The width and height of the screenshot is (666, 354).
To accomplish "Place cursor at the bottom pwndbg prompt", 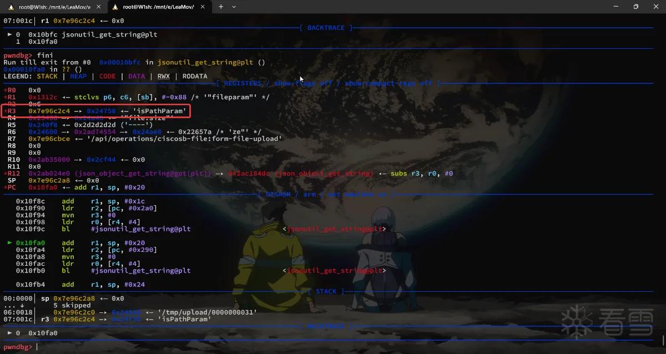I will (x=38, y=347).
